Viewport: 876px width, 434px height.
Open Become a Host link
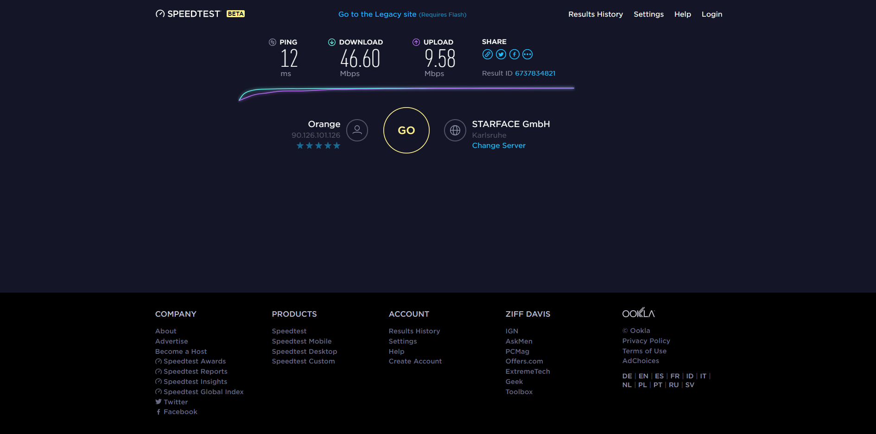pos(181,351)
